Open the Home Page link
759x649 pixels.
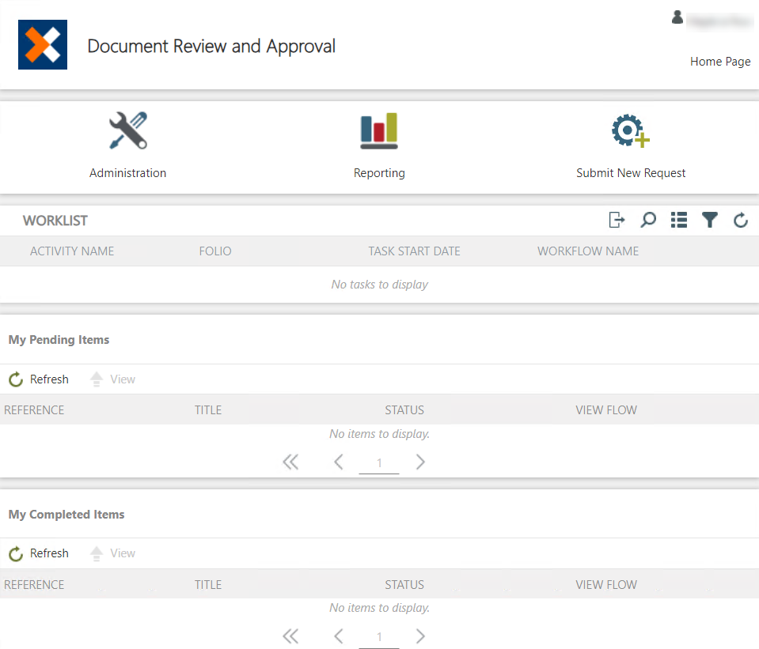click(x=720, y=62)
